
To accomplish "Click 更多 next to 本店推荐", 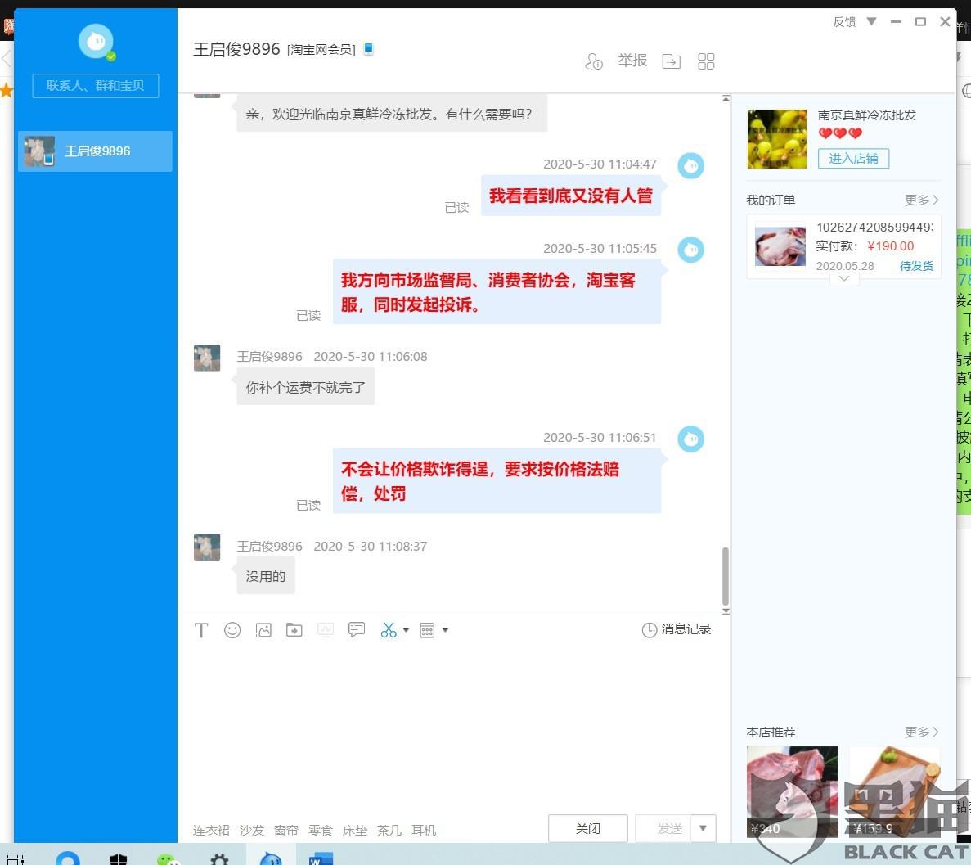I will point(921,732).
